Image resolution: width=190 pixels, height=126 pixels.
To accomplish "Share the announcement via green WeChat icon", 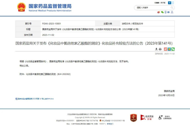I will (x=173, y=49).
